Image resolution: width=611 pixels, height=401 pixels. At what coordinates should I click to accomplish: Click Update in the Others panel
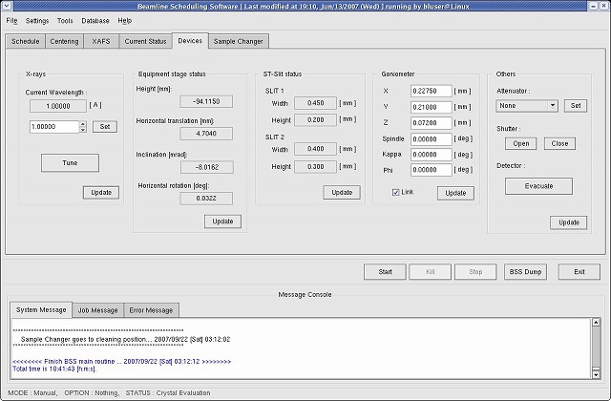point(569,222)
